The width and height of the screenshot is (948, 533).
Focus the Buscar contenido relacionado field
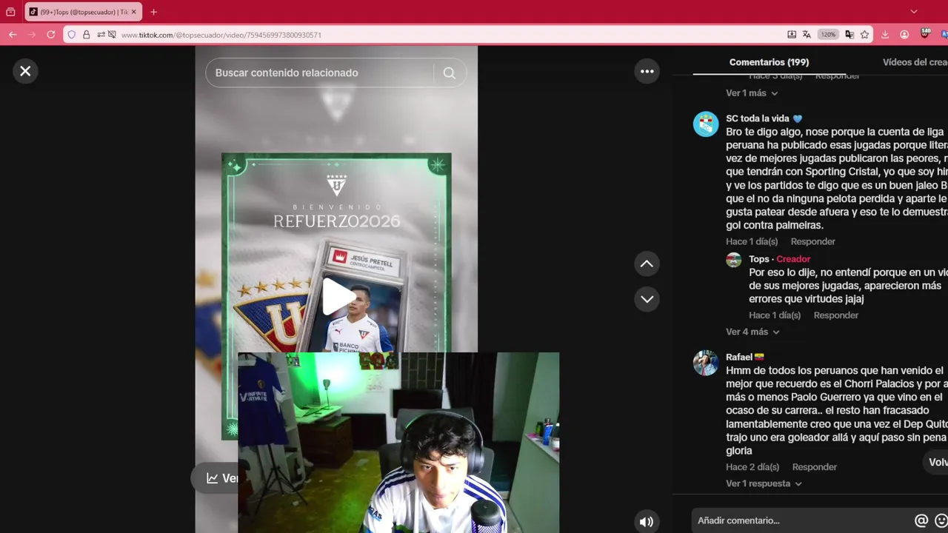coord(320,73)
